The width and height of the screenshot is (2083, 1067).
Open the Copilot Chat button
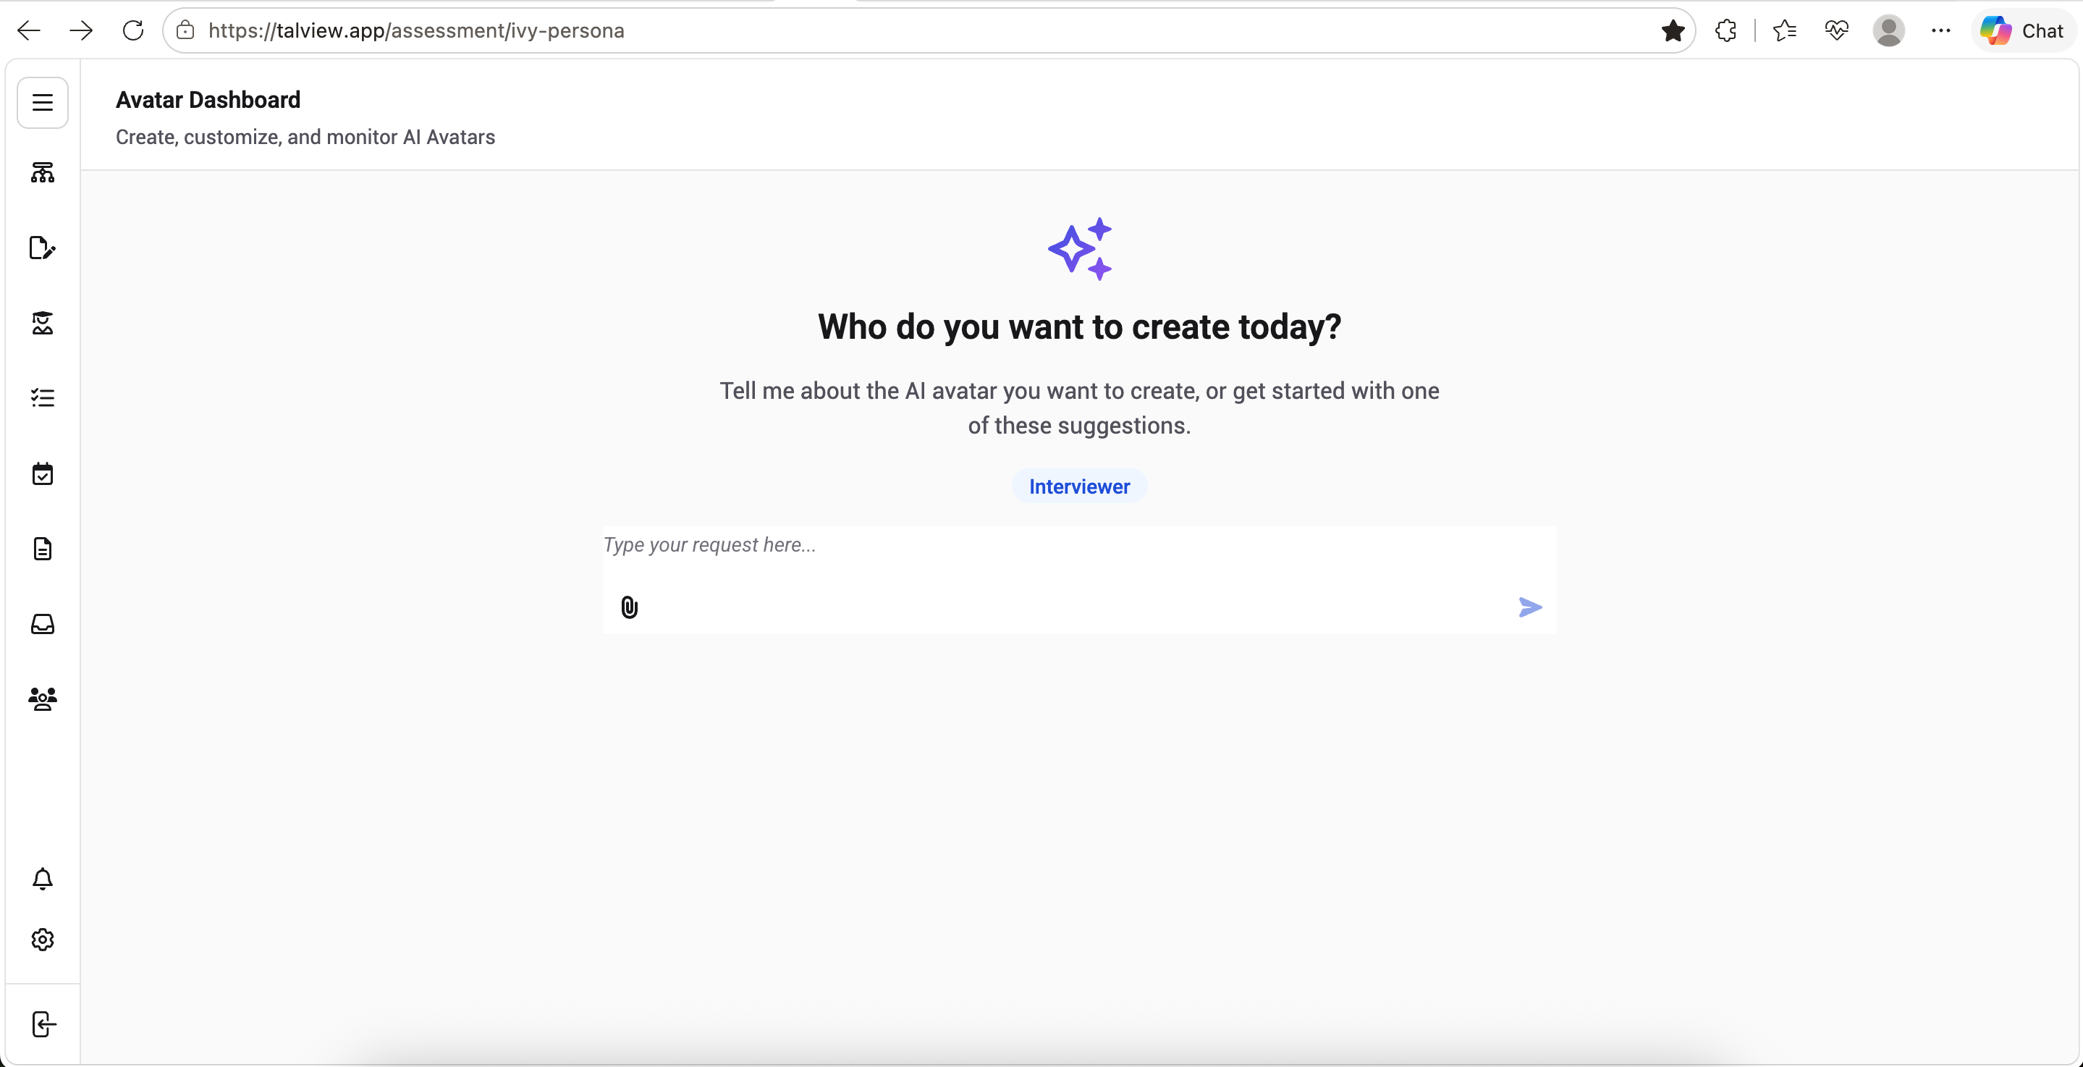tap(2023, 30)
